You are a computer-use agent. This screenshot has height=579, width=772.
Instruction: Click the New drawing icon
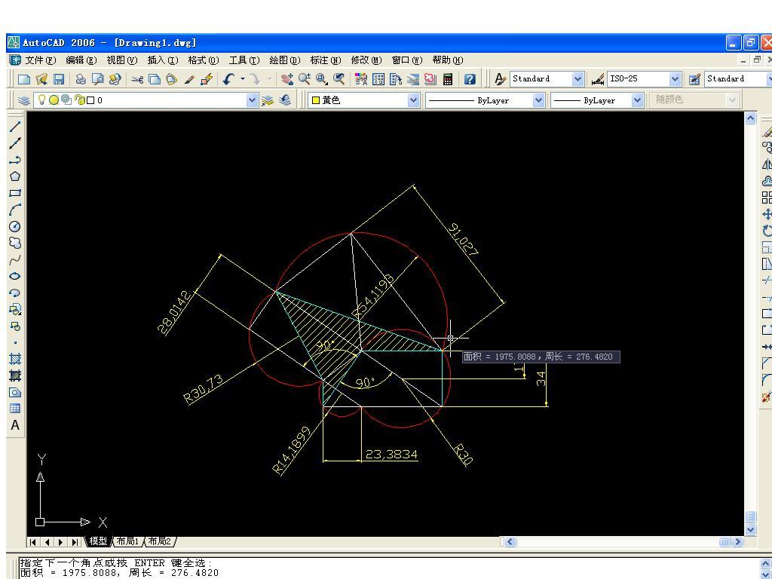[24, 79]
